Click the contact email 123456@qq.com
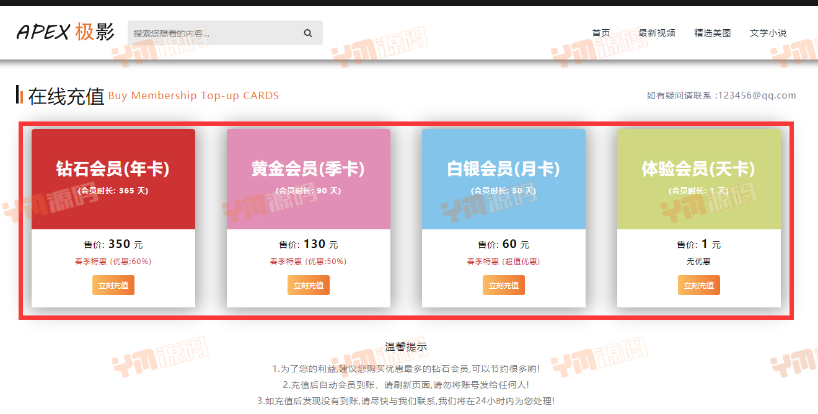 click(757, 95)
